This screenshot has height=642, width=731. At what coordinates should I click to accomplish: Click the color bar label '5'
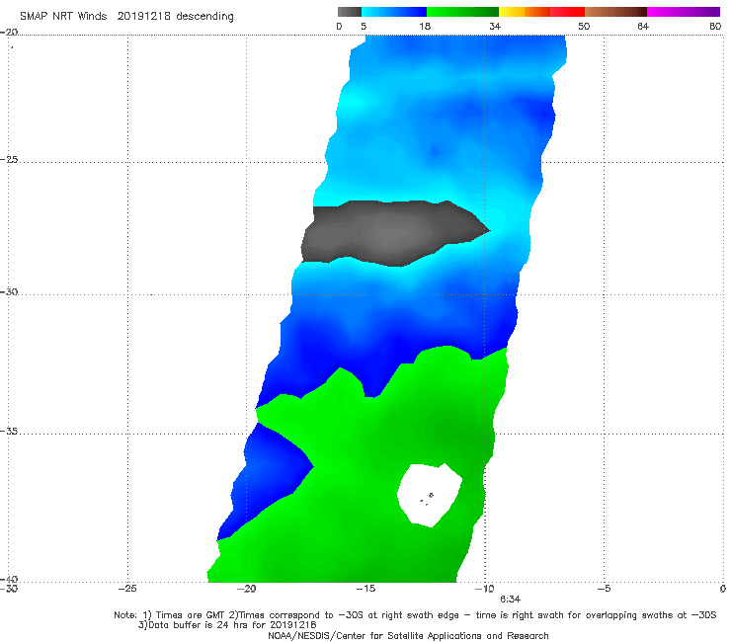point(364,26)
